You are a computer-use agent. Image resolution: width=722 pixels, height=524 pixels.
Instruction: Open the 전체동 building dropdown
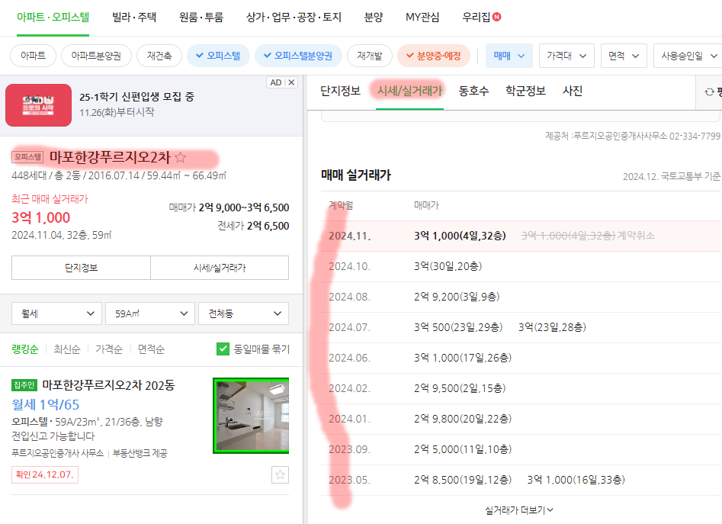(243, 313)
